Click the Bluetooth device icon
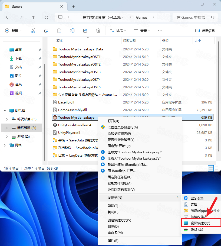 tap(186, 198)
